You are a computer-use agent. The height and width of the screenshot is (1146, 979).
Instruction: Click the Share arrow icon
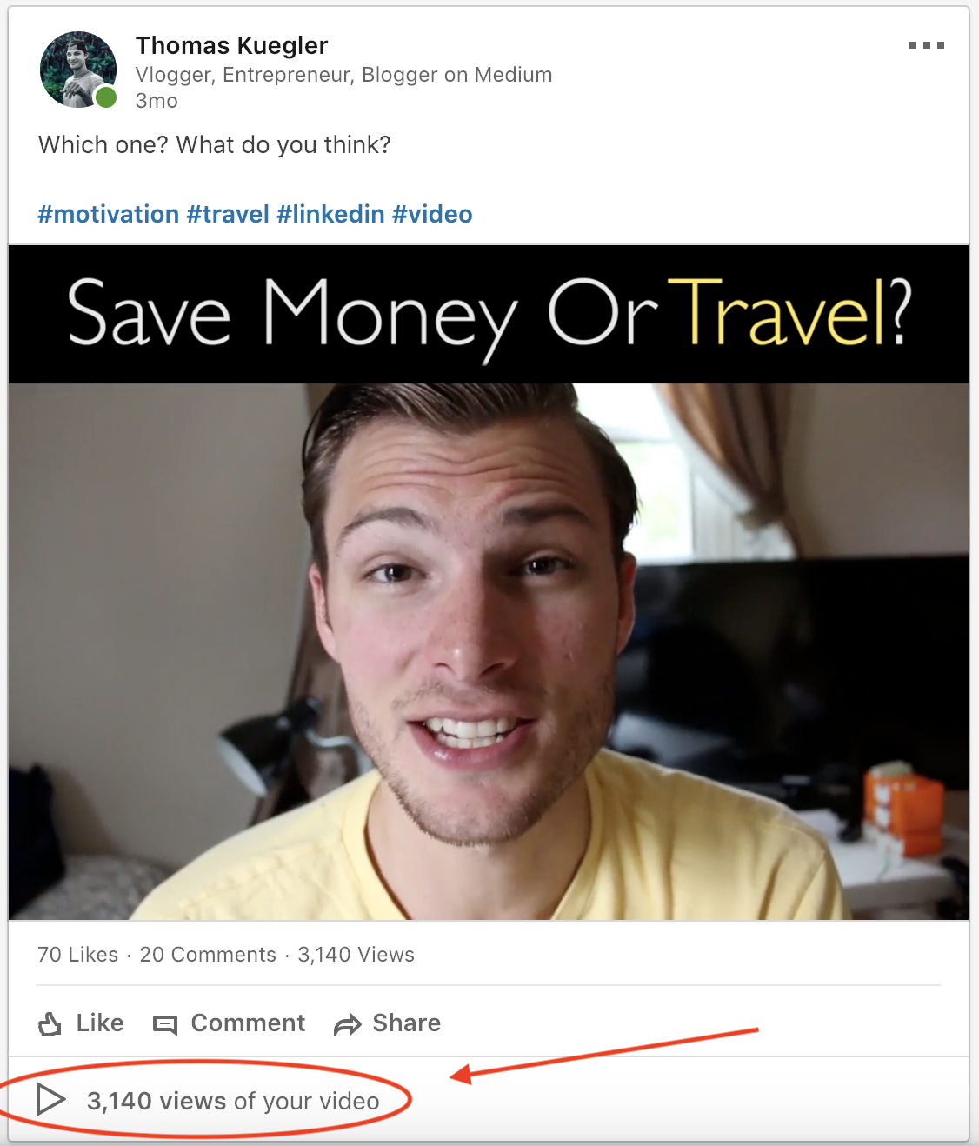347,1025
